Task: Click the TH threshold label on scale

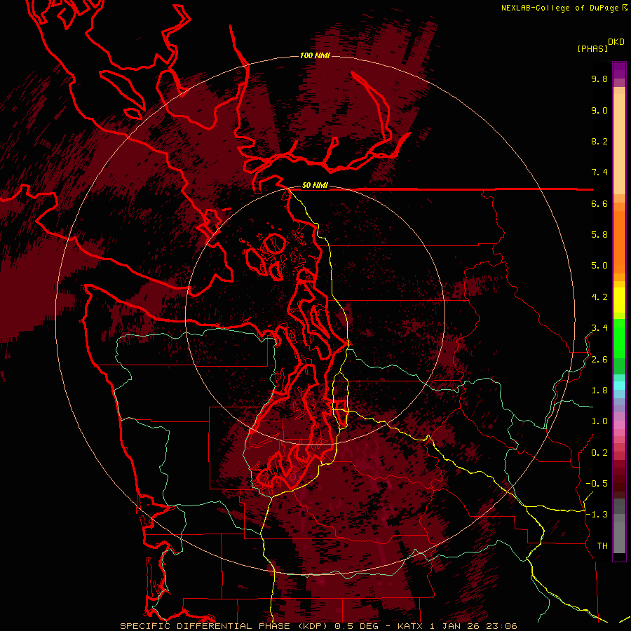Action: (602, 546)
